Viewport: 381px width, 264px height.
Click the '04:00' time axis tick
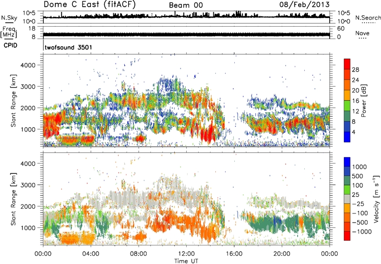click(90, 254)
